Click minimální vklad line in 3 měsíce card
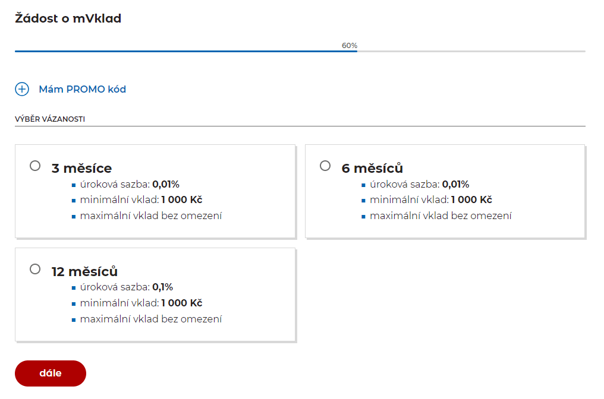The image size is (604, 399). point(141,199)
